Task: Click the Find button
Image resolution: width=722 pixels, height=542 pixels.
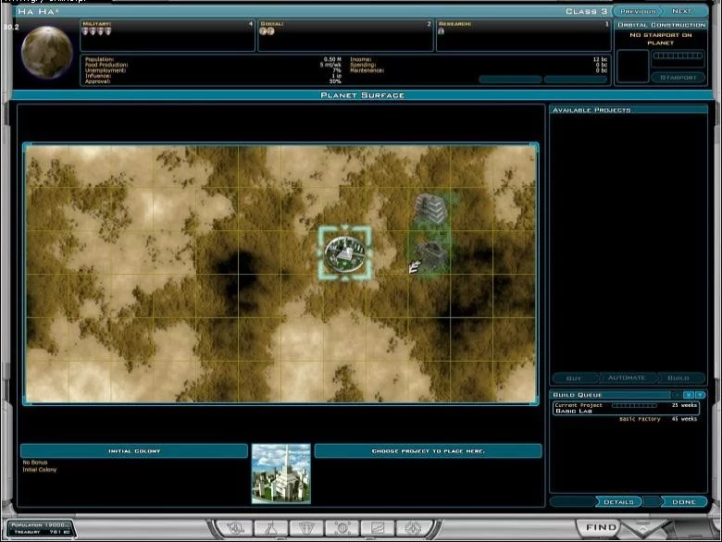Action: click(x=601, y=527)
